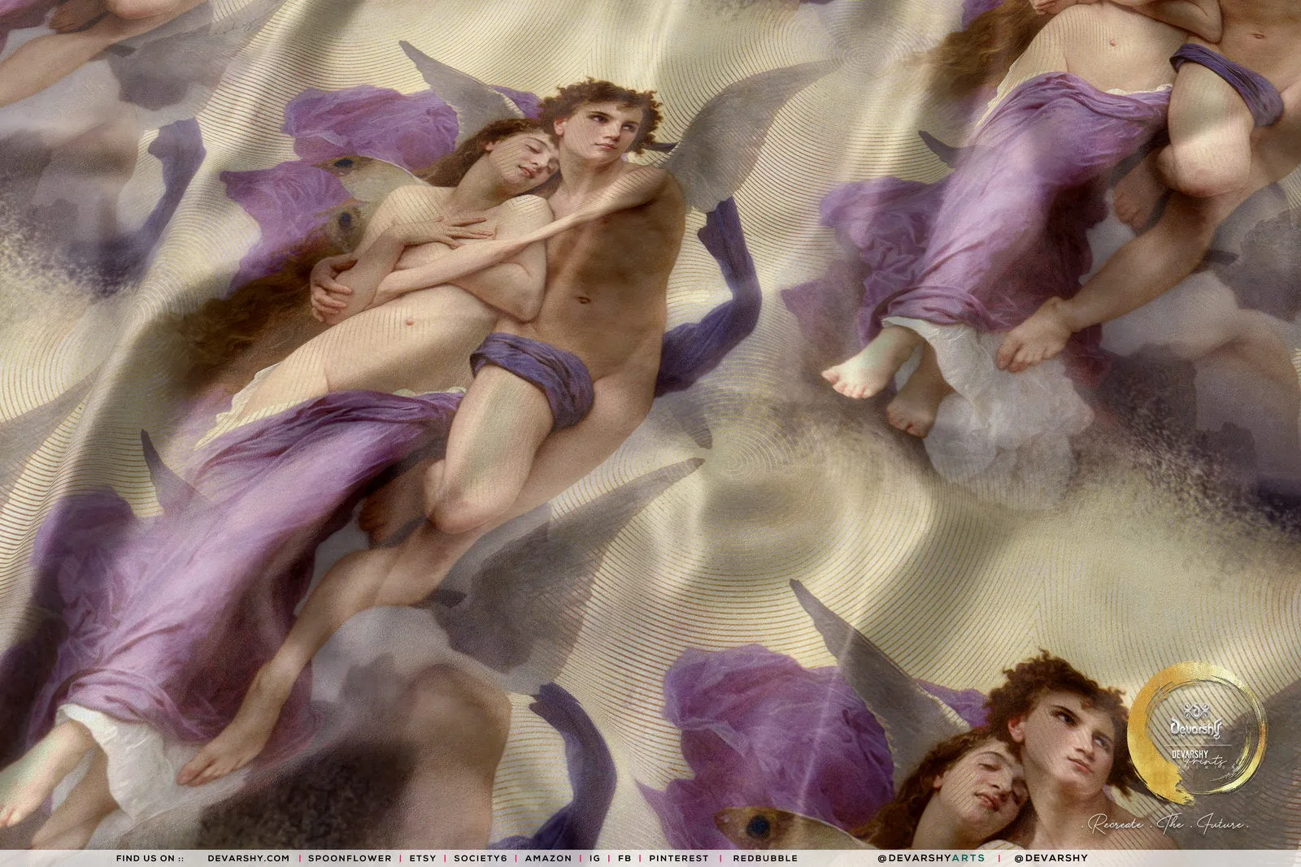Select the SOCIETY6 label in footer

(481, 858)
